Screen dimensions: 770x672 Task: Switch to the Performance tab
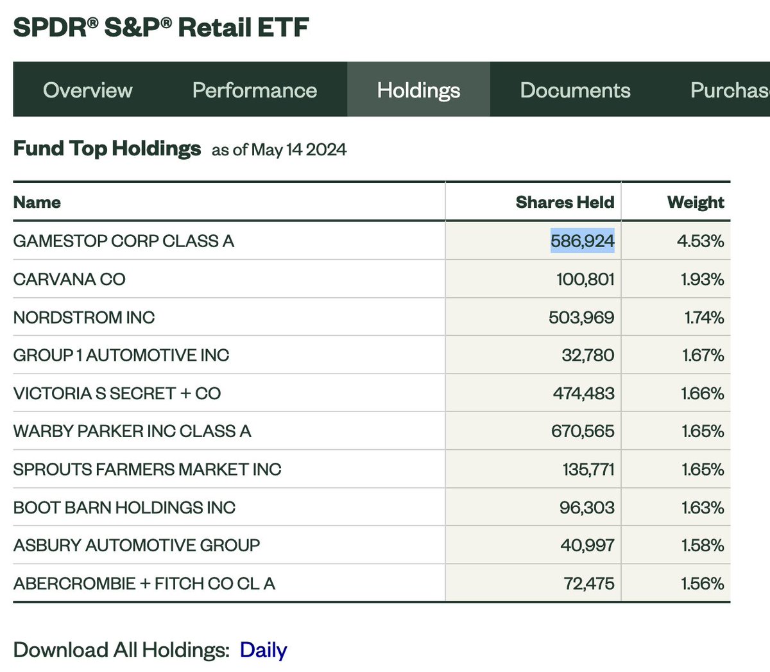click(x=255, y=90)
